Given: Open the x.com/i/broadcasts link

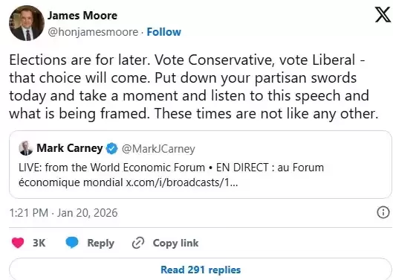Looking at the screenshot, I should (x=182, y=182).
